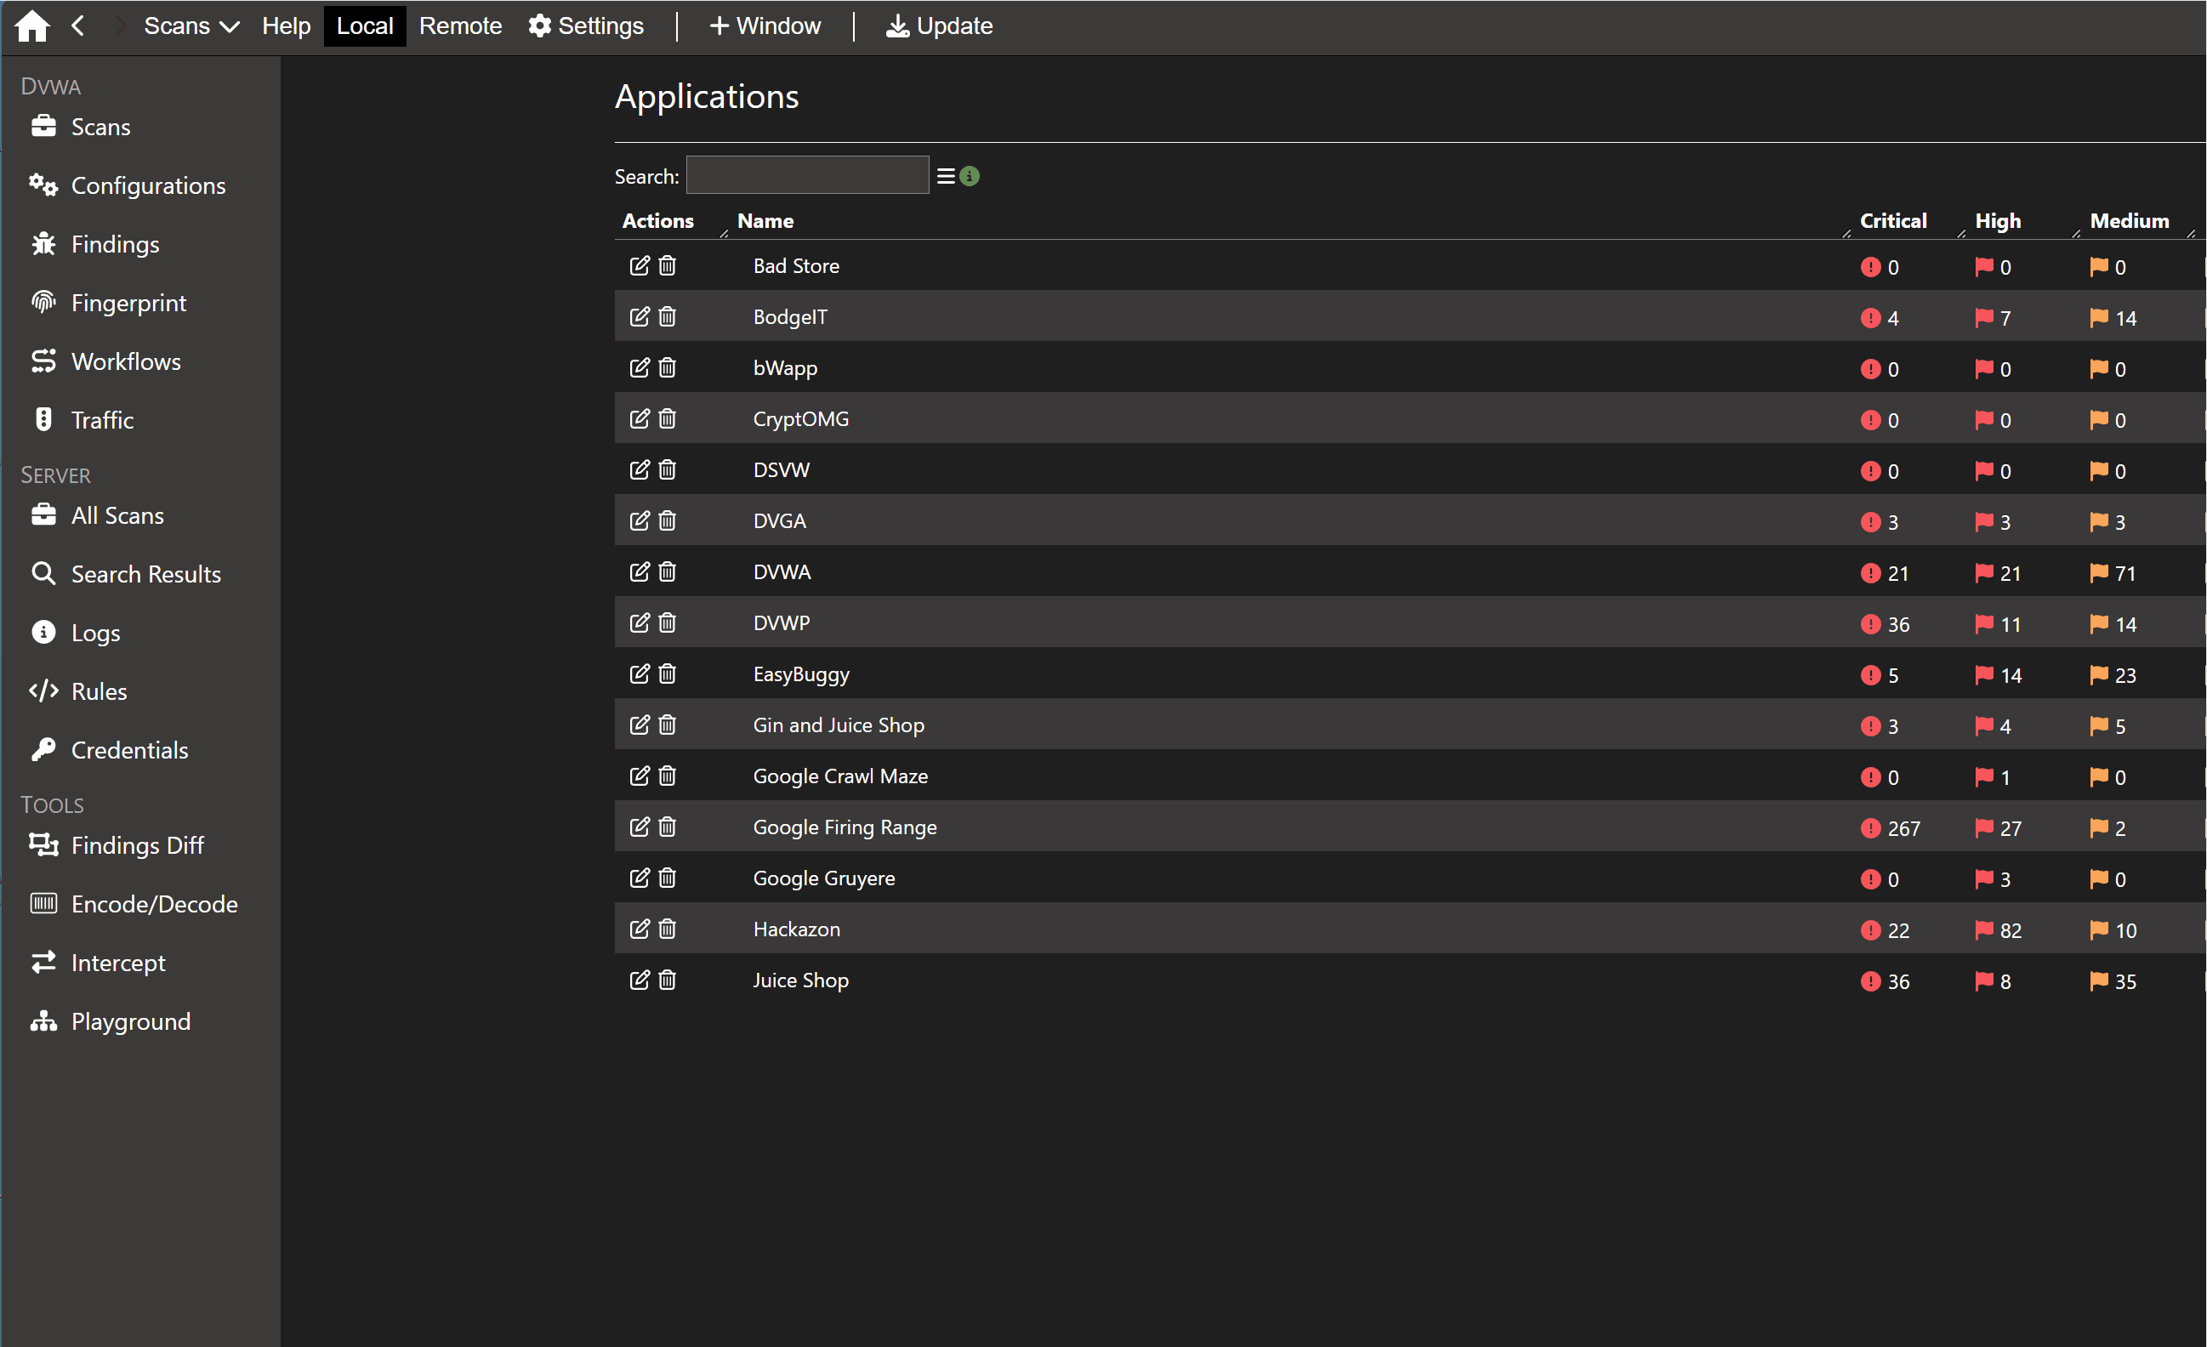Click the edit icon for DVWA row
Viewport: 2207px width, 1347px height.
(639, 572)
